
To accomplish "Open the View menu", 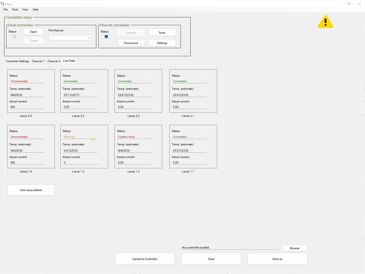I will (25, 9).
